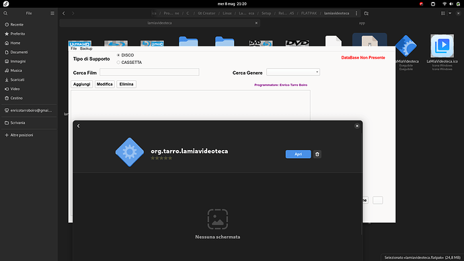Open the path bar three-dot menu

click(x=356, y=13)
